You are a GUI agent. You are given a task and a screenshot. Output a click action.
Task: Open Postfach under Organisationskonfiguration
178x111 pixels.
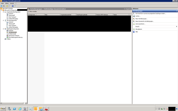point(11,14)
